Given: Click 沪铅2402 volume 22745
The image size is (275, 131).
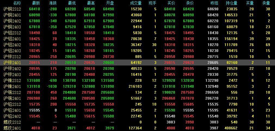Looking at the screenshot, I should pyautogui.click(x=136, y=116).
